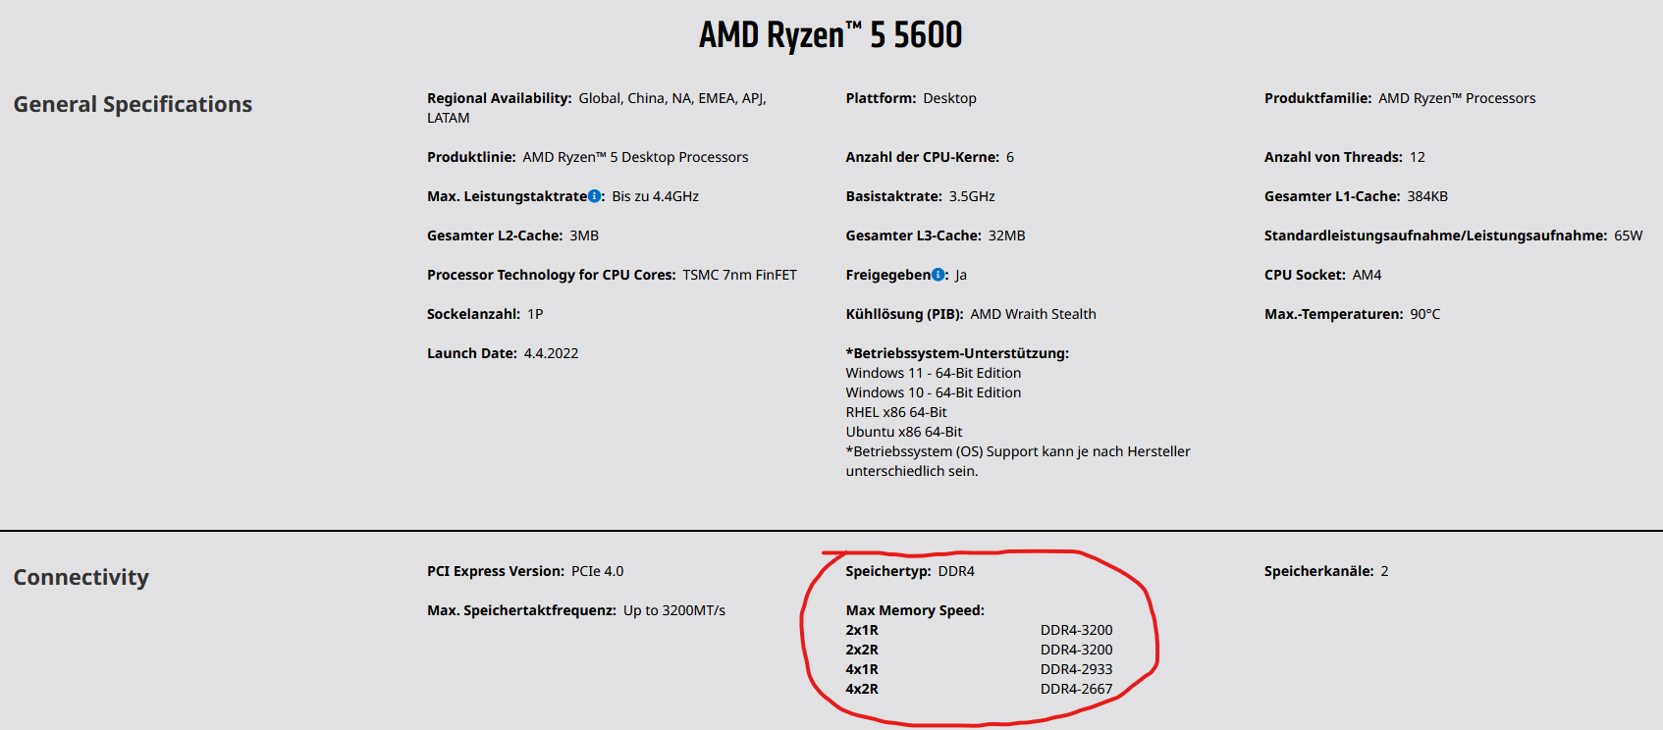
Task: Click the CPU Socket AM4 entry
Action: pos(1322,275)
